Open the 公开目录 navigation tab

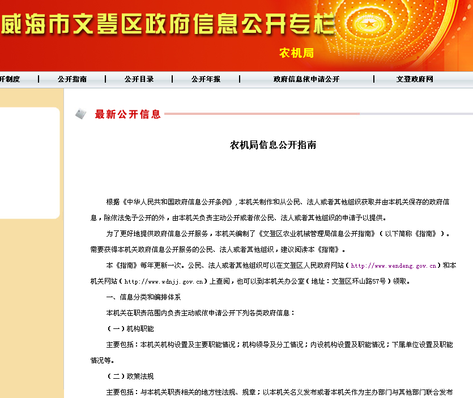click(138, 79)
